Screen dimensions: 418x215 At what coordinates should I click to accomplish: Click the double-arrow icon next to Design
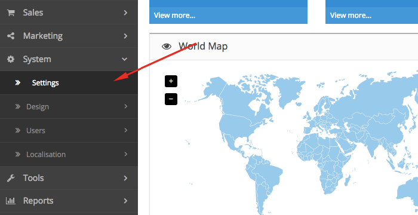18,107
